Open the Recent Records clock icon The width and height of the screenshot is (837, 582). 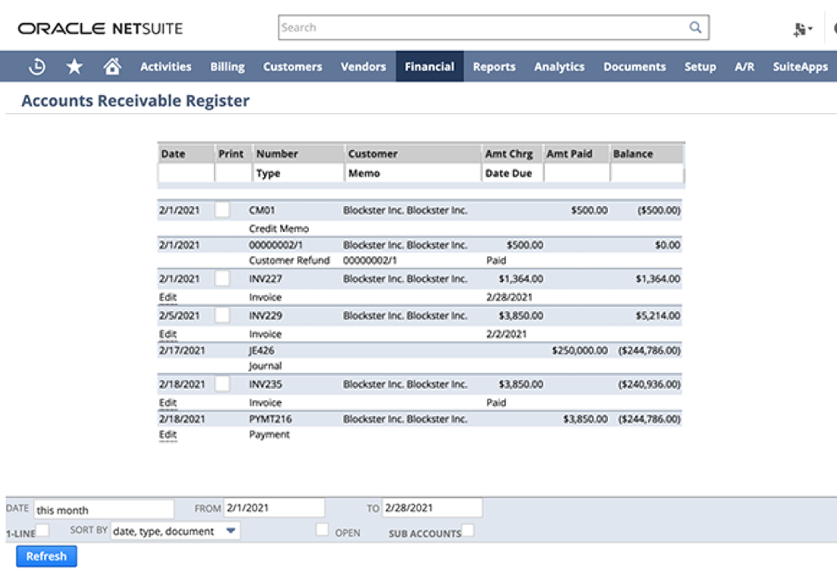point(37,67)
